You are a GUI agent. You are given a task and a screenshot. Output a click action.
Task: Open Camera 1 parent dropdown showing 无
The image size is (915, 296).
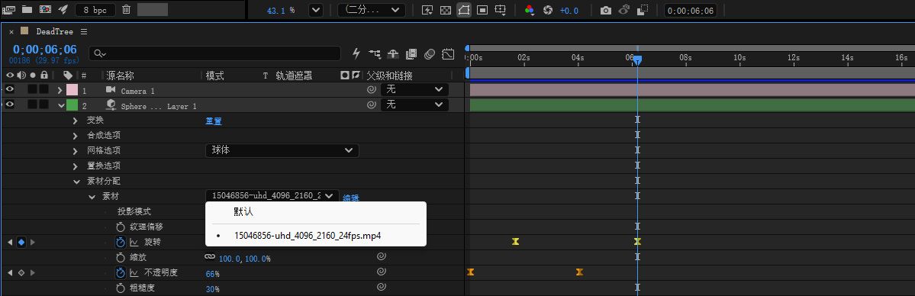414,89
